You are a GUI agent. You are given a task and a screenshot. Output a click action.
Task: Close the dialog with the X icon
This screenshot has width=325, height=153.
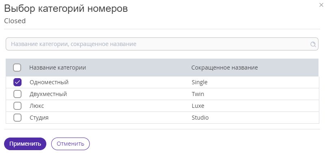click(x=321, y=5)
